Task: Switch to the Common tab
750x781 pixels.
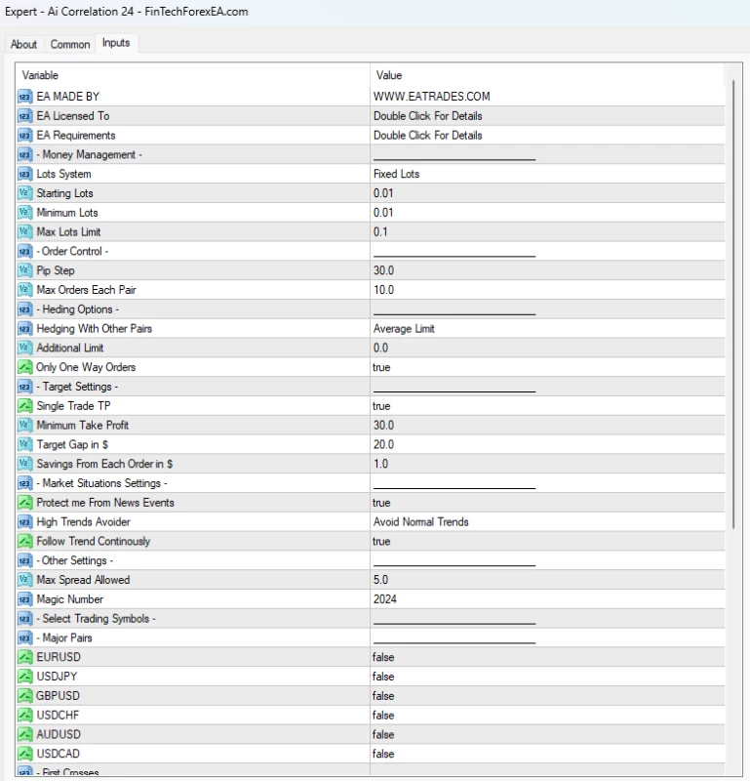Action: (69, 45)
